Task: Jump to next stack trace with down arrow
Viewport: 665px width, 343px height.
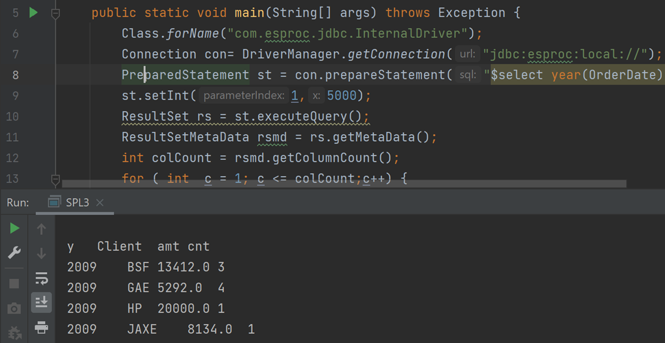Action: coord(41,253)
